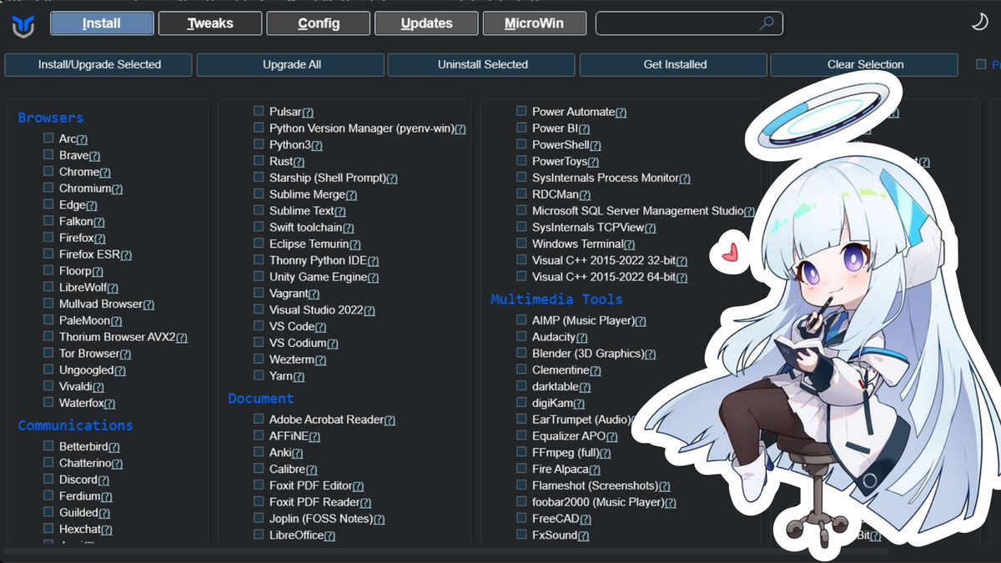The image size is (1001, 563).
Task: Open the (?) link next to Edge
Action: click(91, 205)
